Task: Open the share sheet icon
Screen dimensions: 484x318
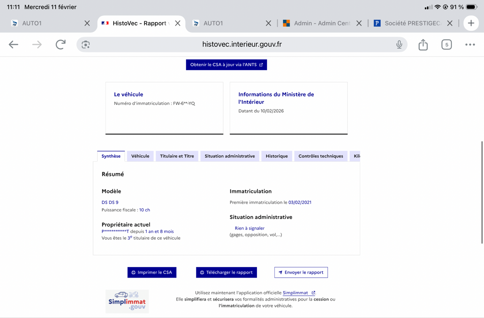Action: pos(423,44)
